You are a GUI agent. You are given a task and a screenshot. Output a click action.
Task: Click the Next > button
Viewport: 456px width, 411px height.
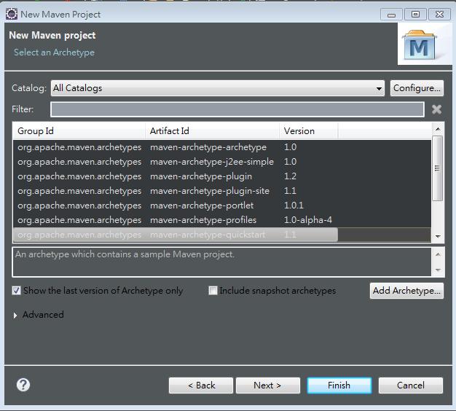268,385
